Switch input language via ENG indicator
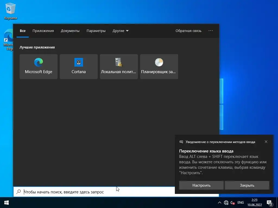The width and height of the screenshot is (278, 208). [x=241, y=203]
